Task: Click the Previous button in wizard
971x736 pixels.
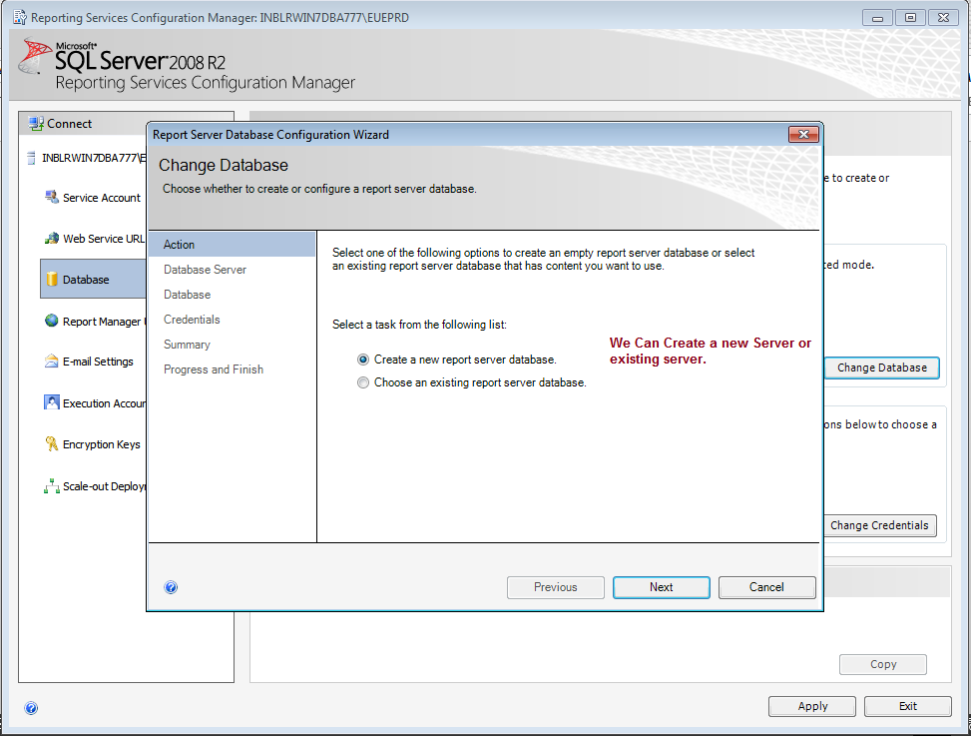Action: 556,587
